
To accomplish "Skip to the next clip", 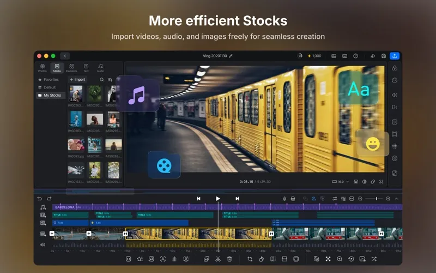I will [x=237, y=199].
